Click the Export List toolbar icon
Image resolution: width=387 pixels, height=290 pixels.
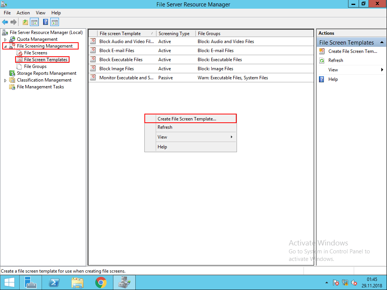[x=25, y=22]
